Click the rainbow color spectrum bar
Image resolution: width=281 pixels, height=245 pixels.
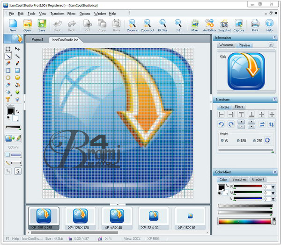pos(245,221)
